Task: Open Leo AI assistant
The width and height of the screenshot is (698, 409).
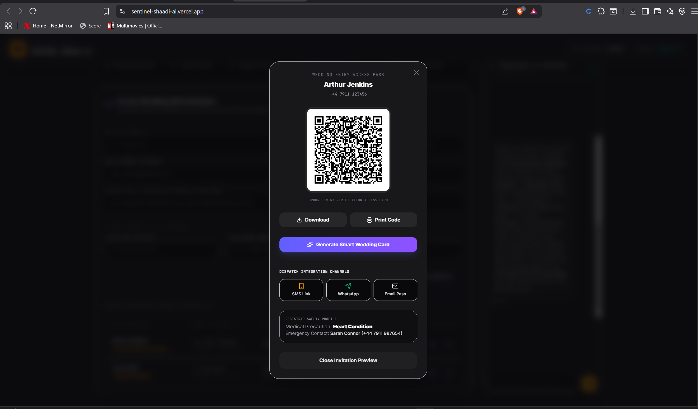Action: click(x=670, y=11)
